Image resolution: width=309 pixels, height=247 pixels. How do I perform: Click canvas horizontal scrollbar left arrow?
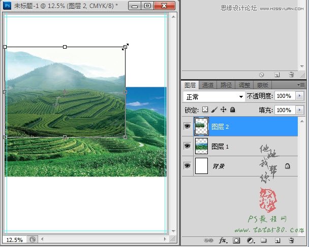point(42,239)
